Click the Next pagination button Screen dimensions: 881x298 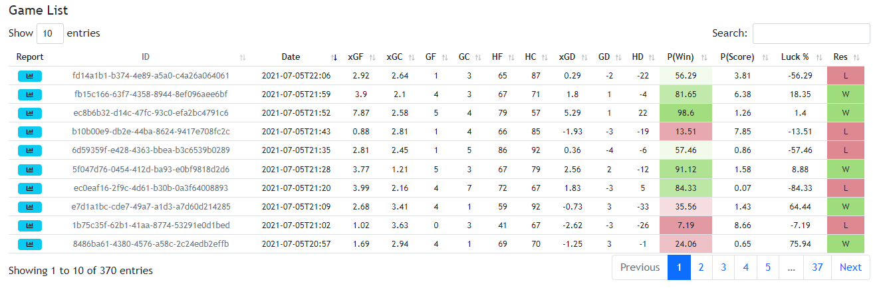850,267
